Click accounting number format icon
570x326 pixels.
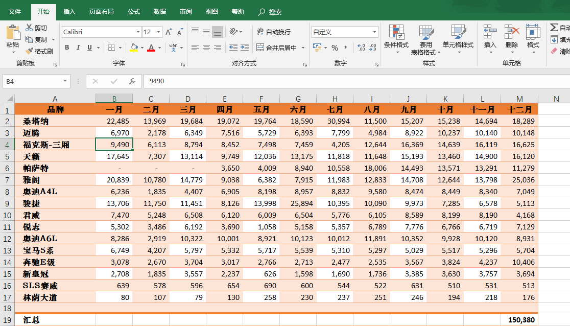(317, 48)
